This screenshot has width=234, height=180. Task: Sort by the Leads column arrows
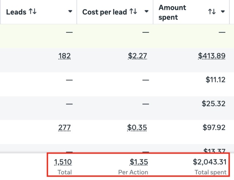(x=33, y=11)
